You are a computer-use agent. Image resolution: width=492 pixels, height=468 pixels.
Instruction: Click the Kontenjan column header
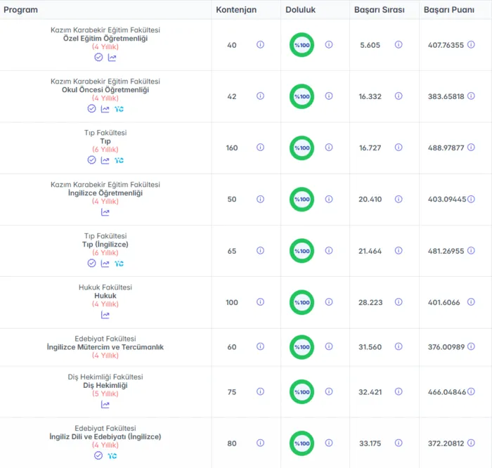point(236,10)
